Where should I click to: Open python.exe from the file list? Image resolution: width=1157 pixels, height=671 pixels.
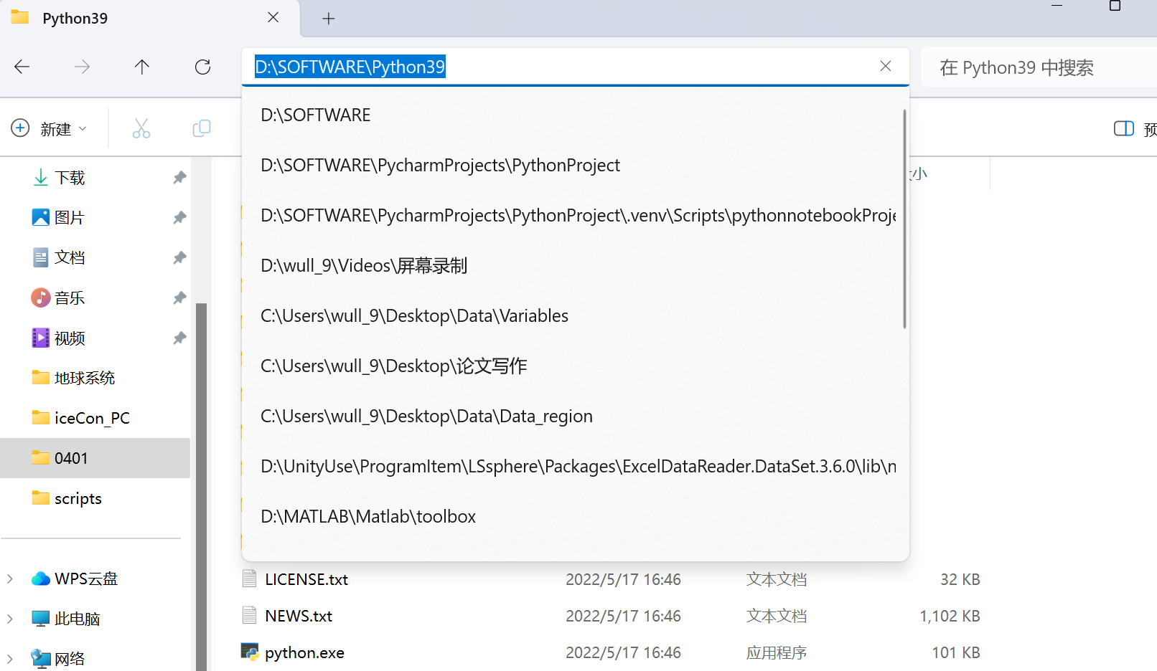(x=304, y=652)
